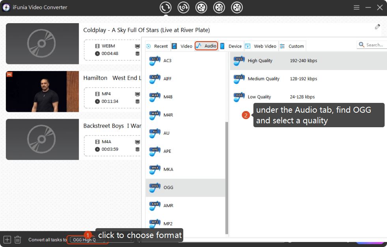Switch to the Device tab

231,46
